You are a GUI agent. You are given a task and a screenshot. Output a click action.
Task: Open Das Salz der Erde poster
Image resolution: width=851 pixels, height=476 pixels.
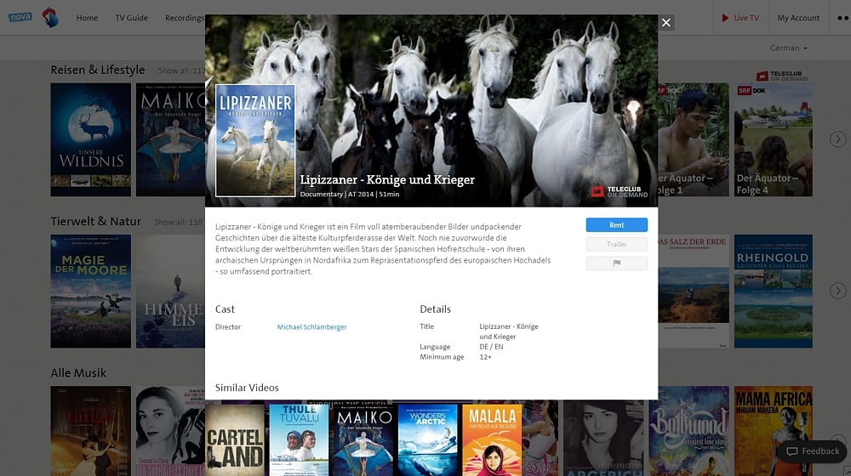pyautogui.click(x=694, y=292)
